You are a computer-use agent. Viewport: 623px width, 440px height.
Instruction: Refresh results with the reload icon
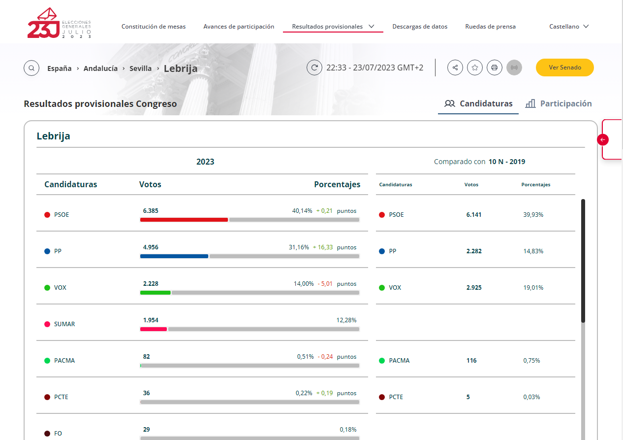(x=314, y=68)
